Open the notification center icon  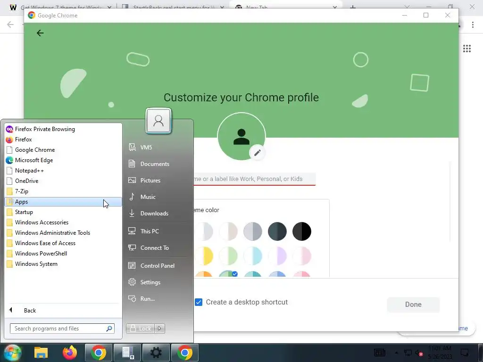point(464,353)
